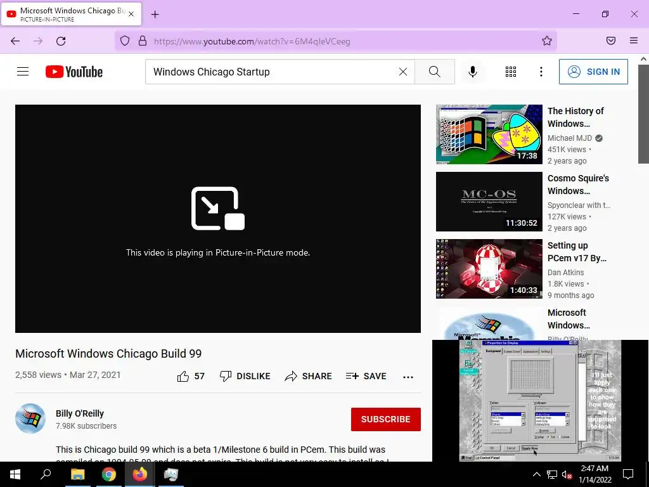Clear the YouTube search box text
Screen dimensions: 649x487
402,72
